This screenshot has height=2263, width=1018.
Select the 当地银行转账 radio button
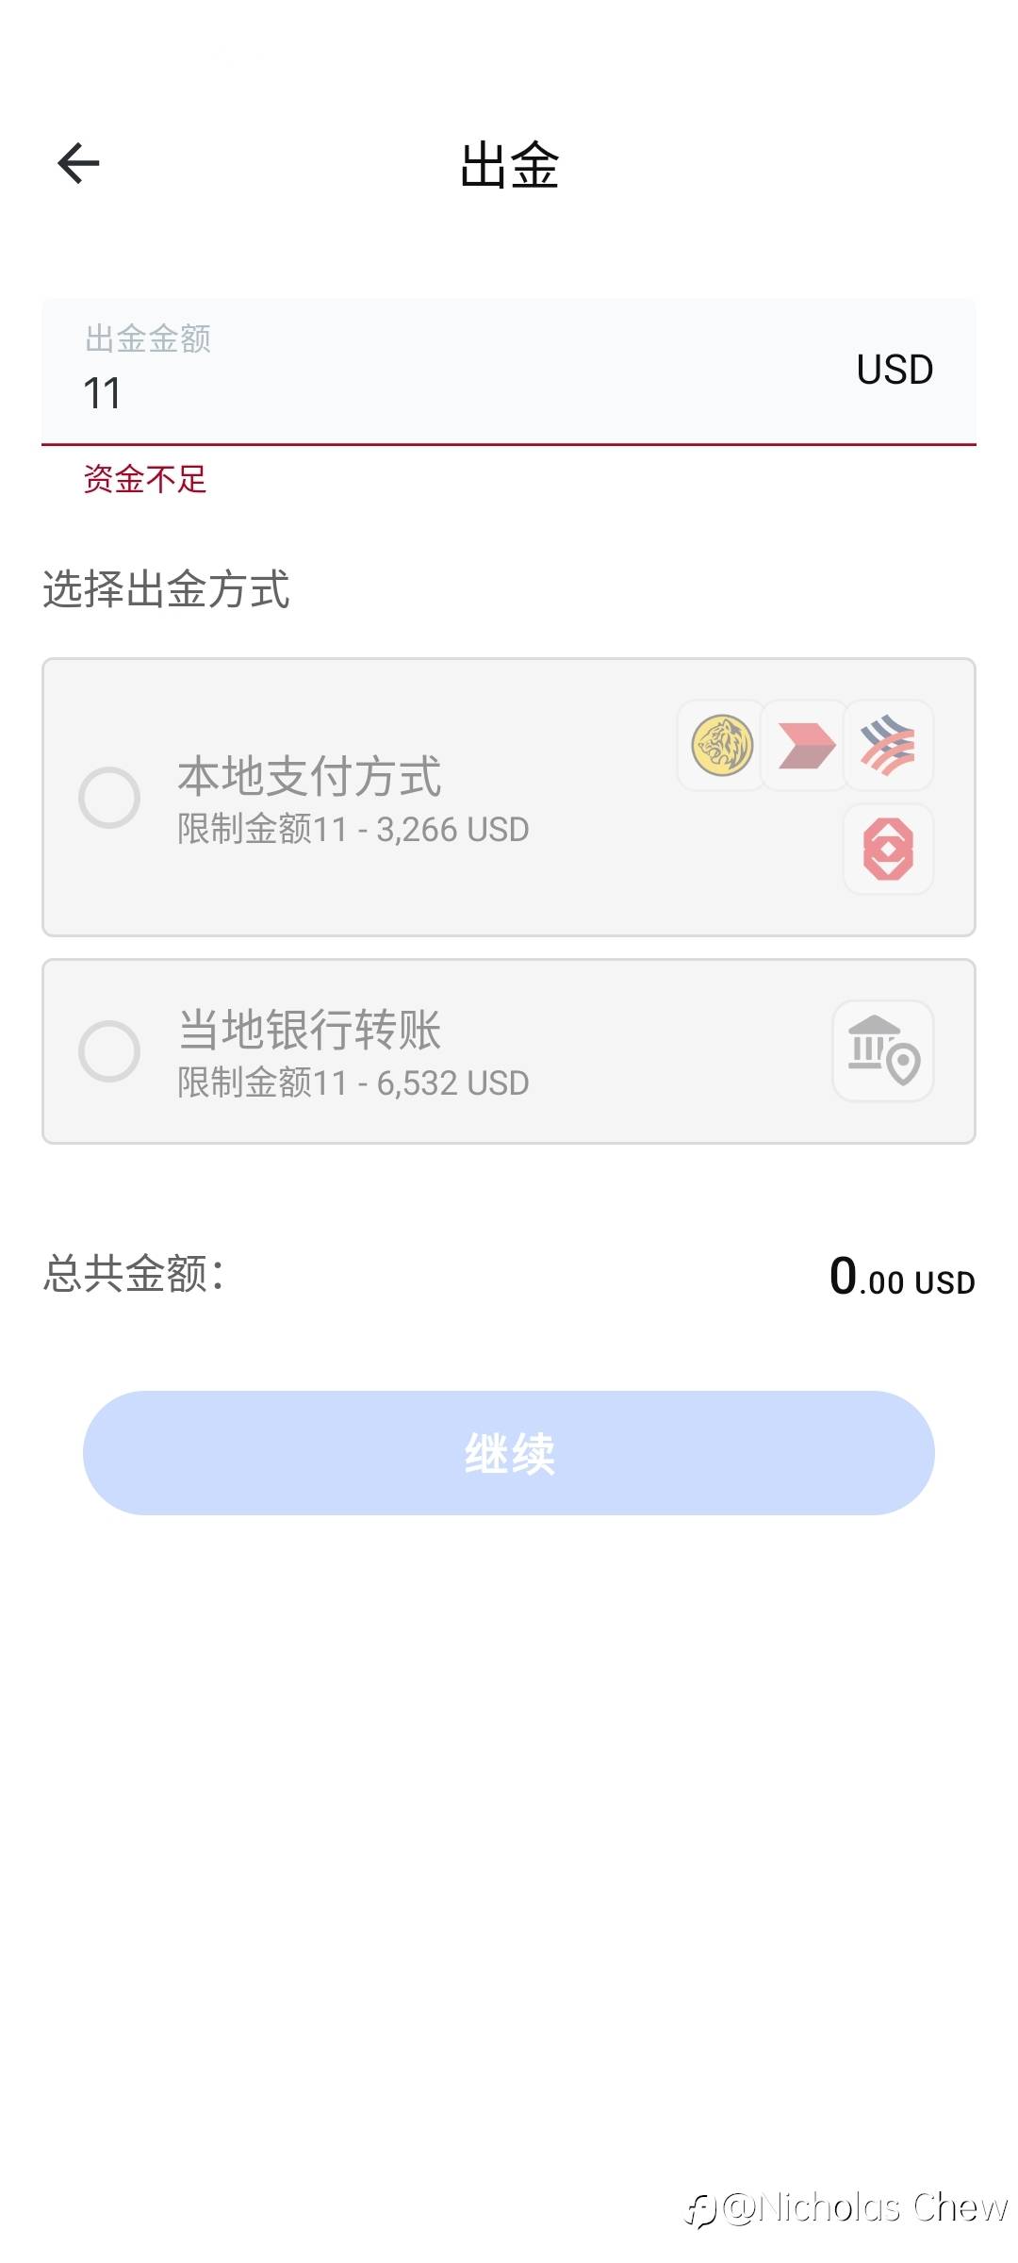click(x=109, y=1050)
